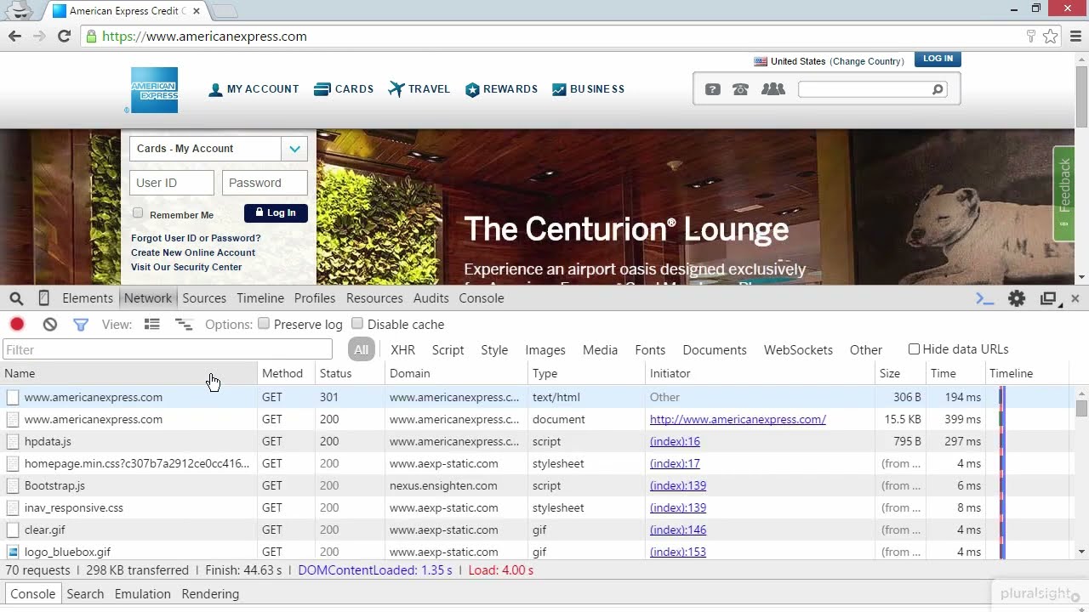Switch to the Timeline tab
Screen dimensions: 1089x612
[260, 298]
